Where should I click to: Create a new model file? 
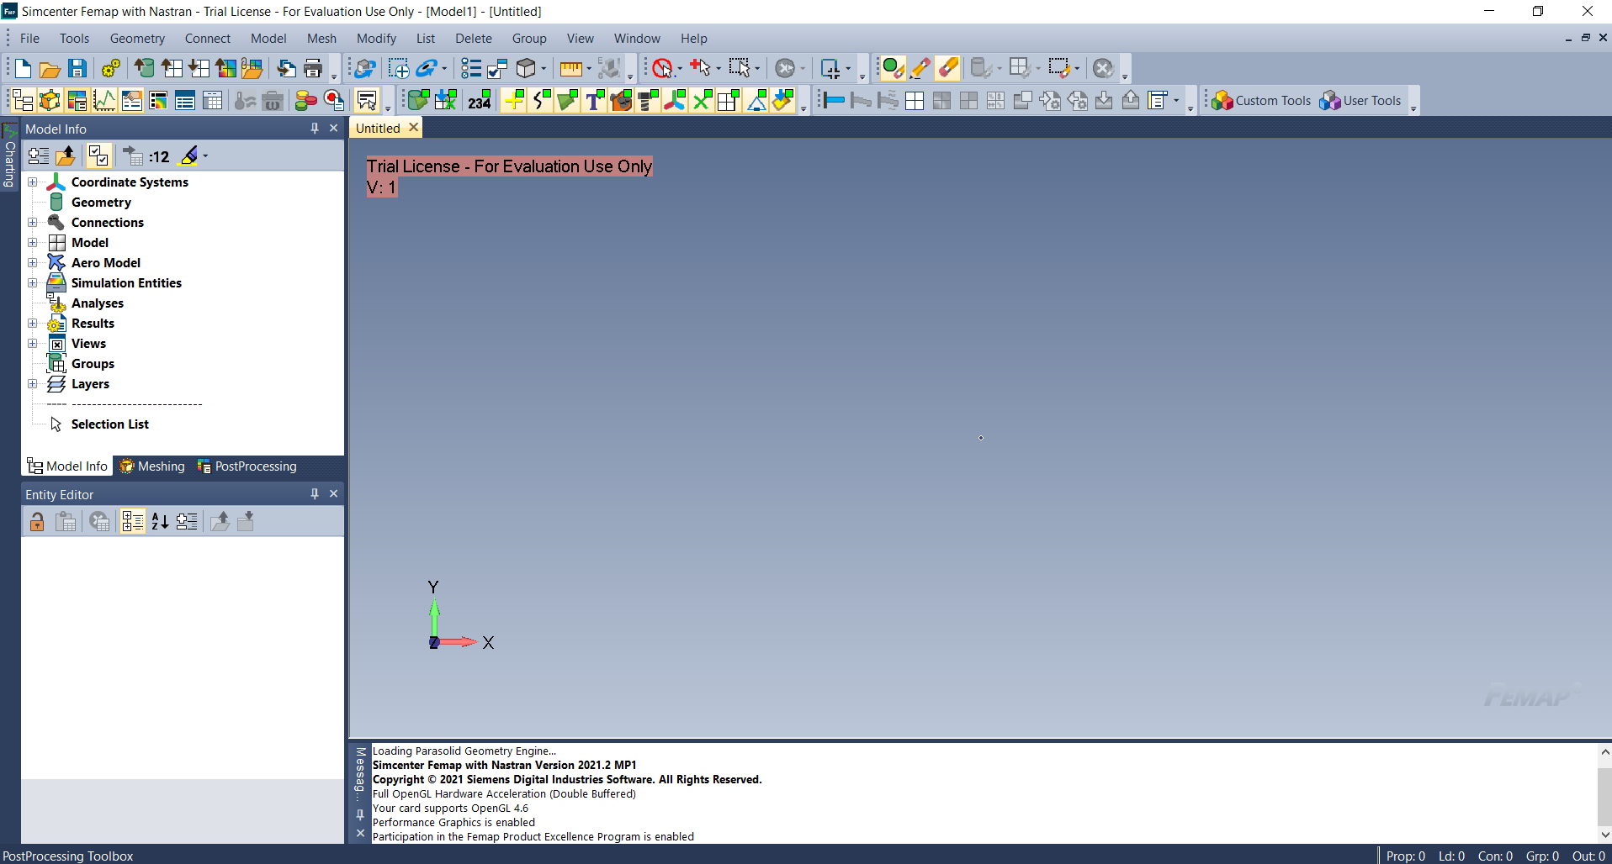pos(23,68)
